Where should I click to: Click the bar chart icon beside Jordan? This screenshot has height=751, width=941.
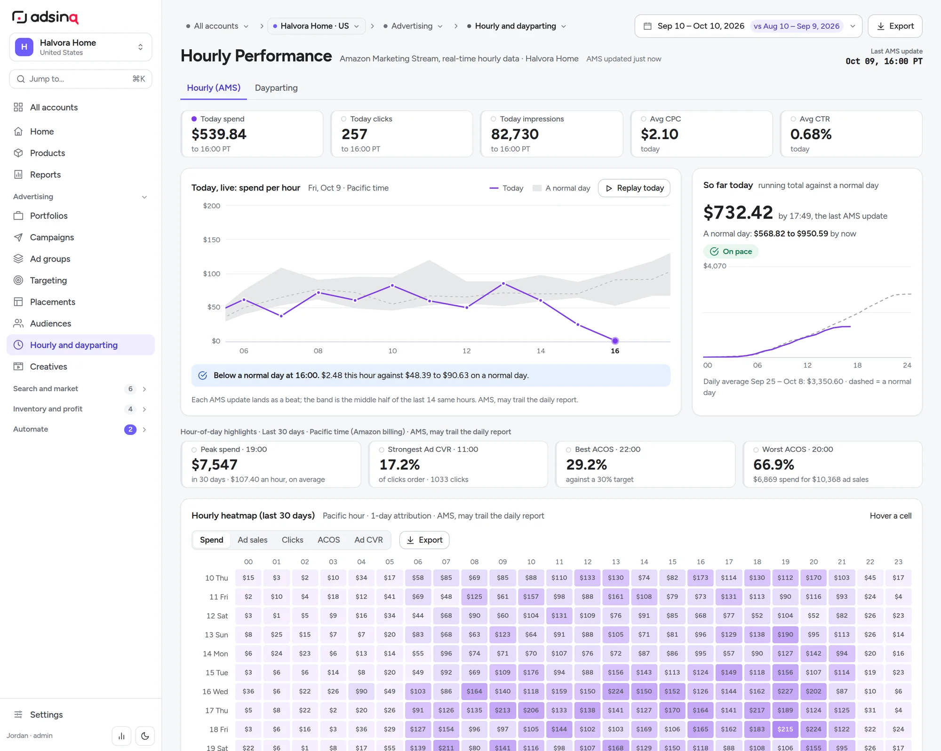(x=121, y=736)
